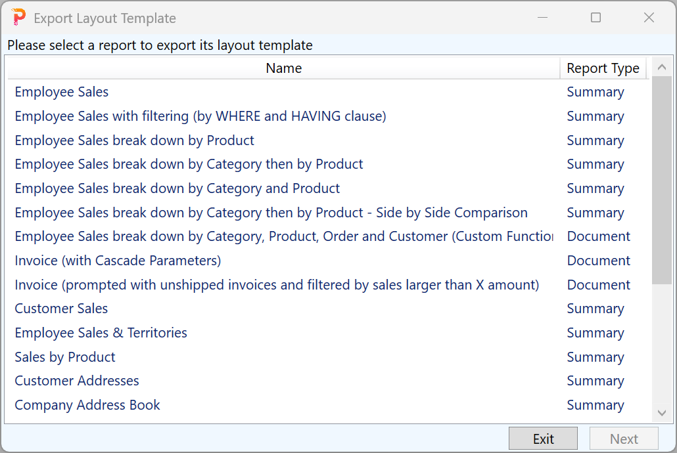Select Invoice (with Cascade Parameters) report

click(117, 260)
